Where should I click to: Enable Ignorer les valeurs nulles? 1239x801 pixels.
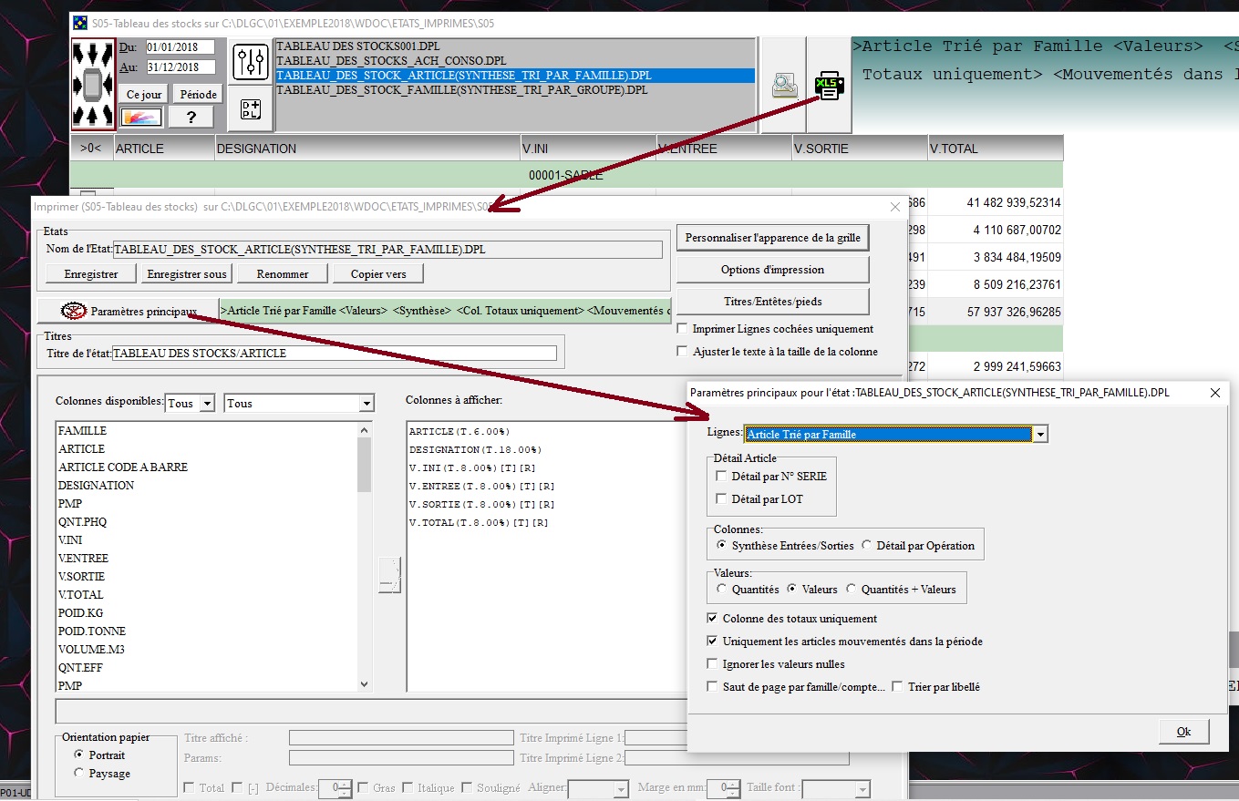713,663
